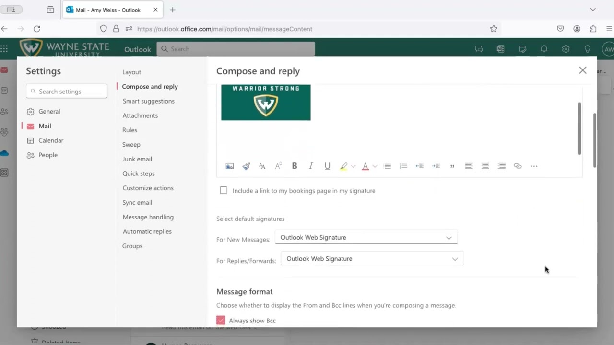Toggle italic formatting in signature
The height and width of the screenshot is (345, 614).
pos(311,166)
